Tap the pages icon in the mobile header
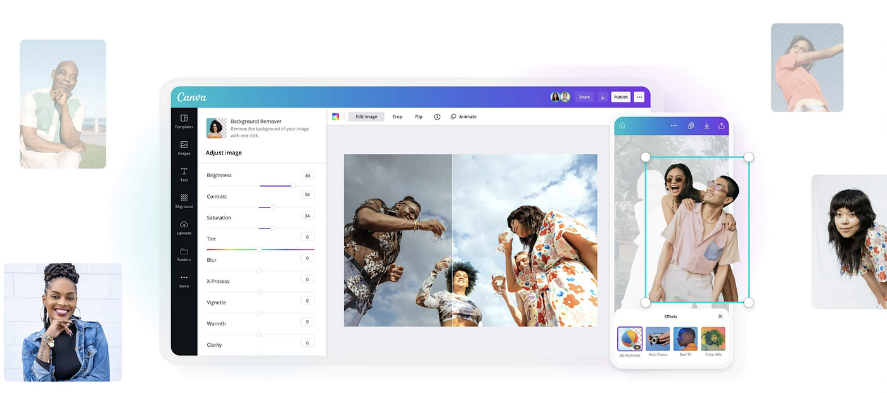Image resolution: width=887 pixels, height=393 pixels. pos(691,125)
